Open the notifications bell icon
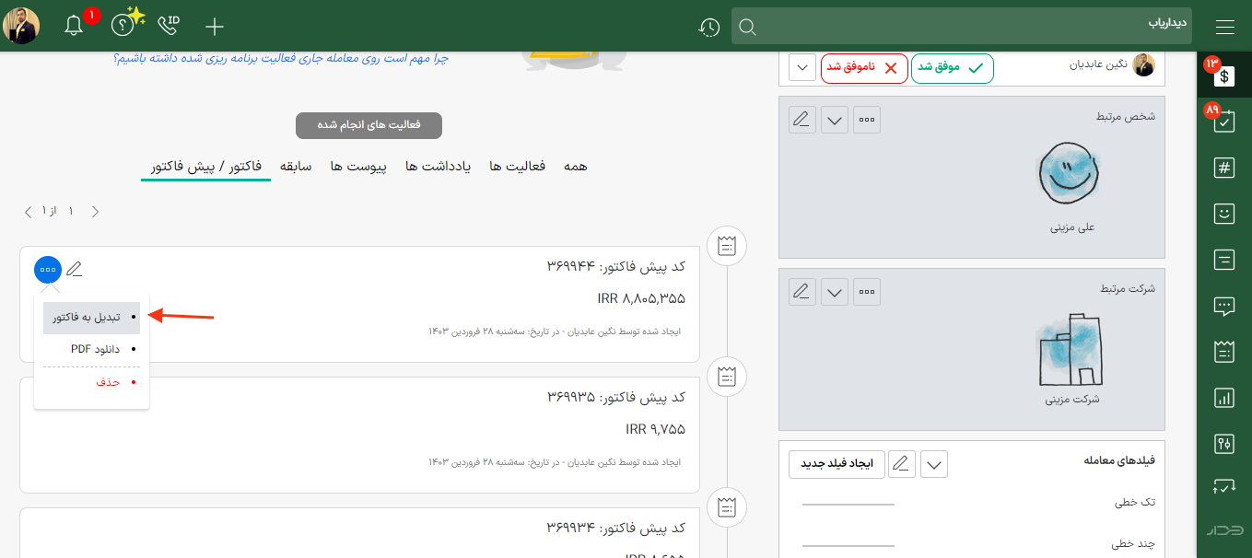The height and width of the screenshot is (558, 1252). click(x=74, y=26)
